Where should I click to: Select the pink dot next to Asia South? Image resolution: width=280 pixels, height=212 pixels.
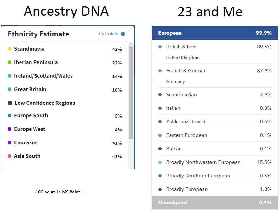click(9, 156)
